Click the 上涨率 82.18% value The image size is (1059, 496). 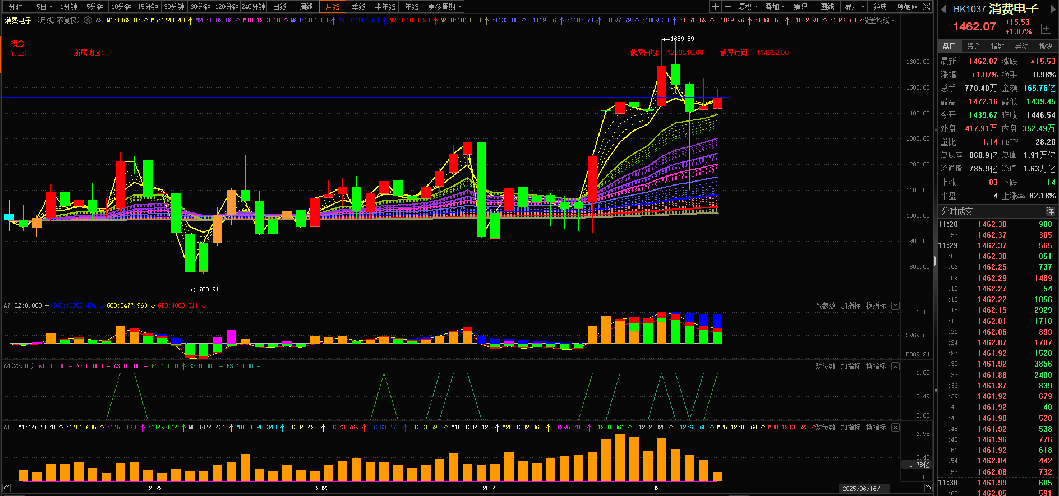[x=1042, y=196]
